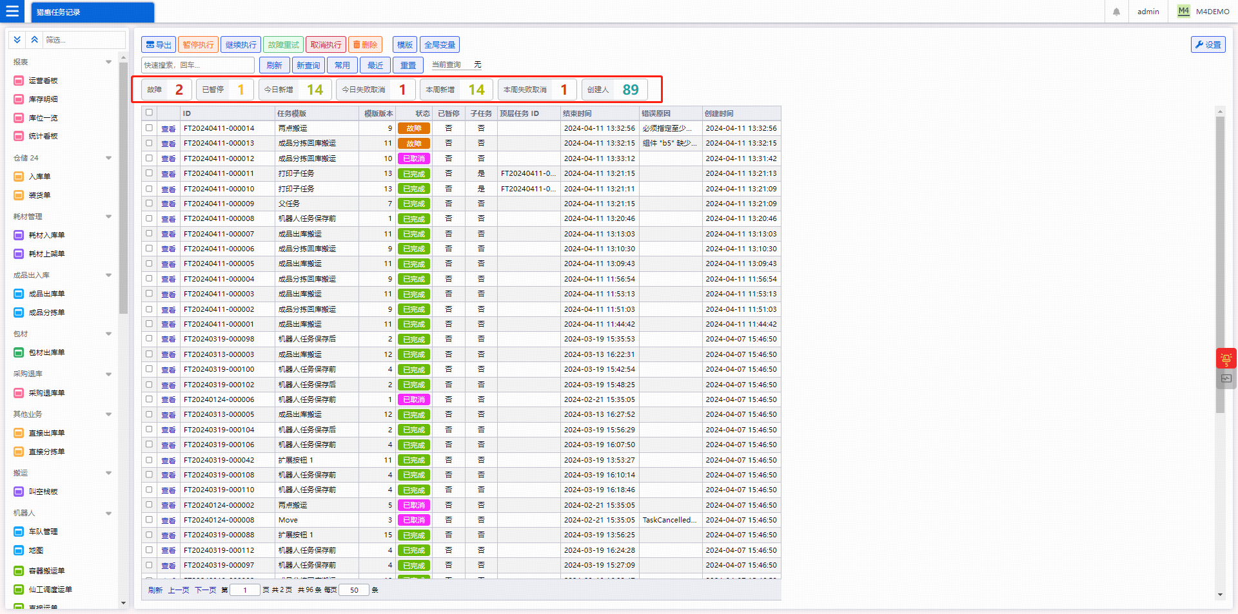Click the red alarm icon on right edge
The width and height of the screenshot is (1238, 614).
coord(1226,359)
